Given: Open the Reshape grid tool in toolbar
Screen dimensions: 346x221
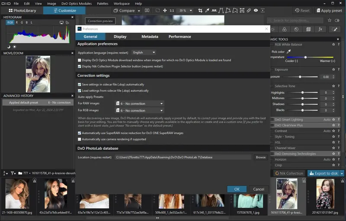Looking at the screenshot, I should (x=242, y=10).
